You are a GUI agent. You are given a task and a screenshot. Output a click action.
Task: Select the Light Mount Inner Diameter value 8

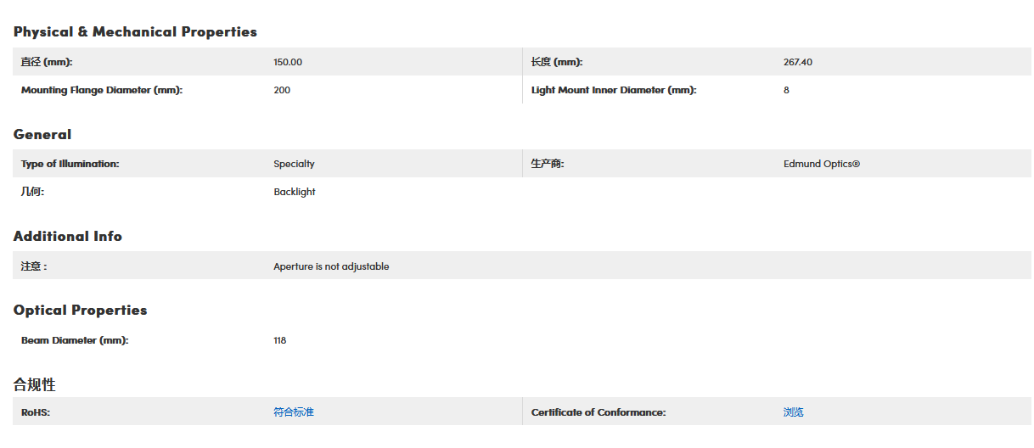pyautogui.click(x=786, y=90)
